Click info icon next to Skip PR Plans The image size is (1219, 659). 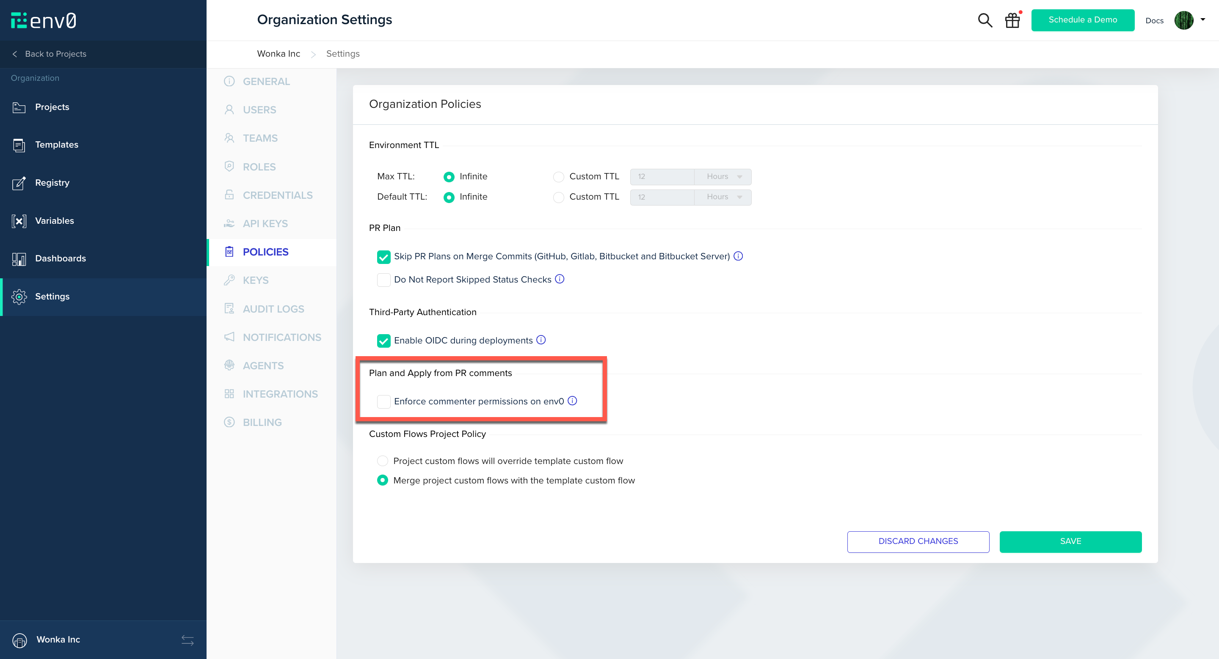pyautogui.click(x=738, y=256)
